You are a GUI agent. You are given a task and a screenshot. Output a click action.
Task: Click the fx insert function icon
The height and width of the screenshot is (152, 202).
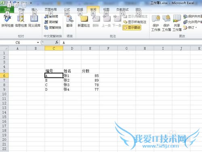pos(57,43)
